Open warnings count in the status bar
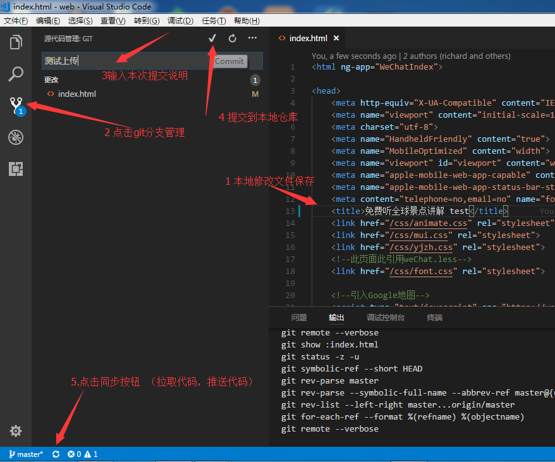This screenshot has height=462, width=555. pos(90,454)
